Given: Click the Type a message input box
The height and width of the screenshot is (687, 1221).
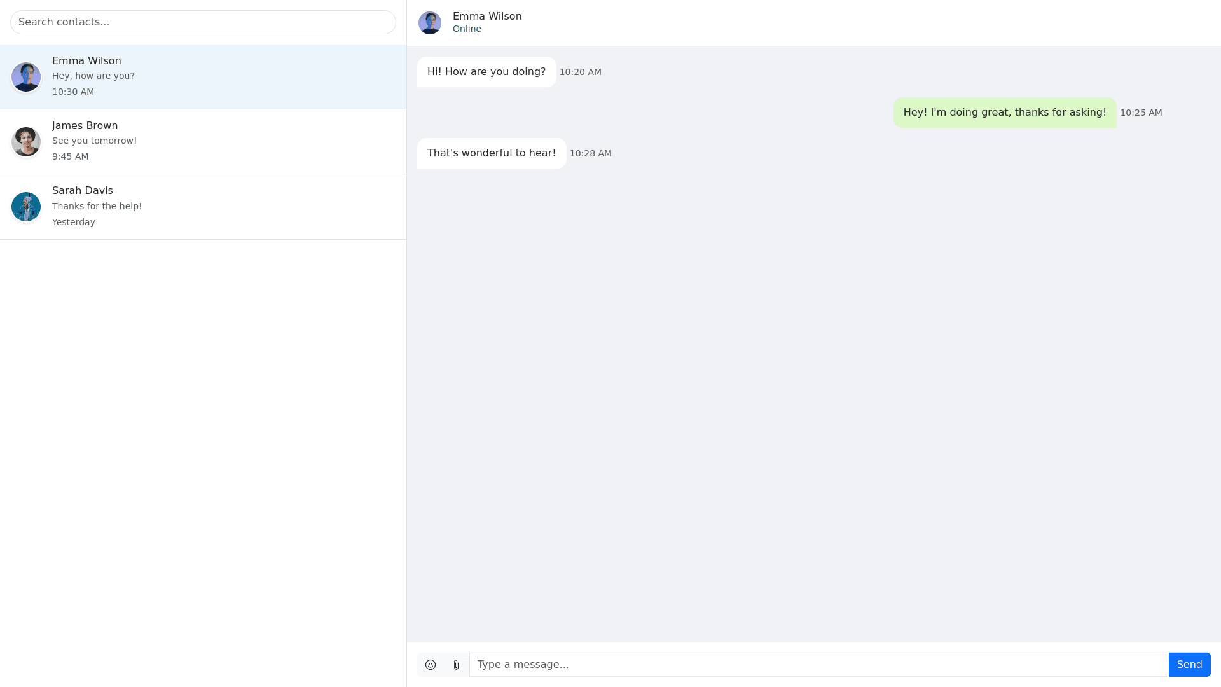Looking at the screenshot, I should pos(818,665).
